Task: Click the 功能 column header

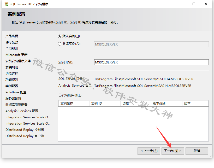Action: click(136, 104)
